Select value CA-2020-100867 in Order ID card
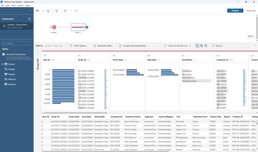The image size is (258, 152). coord(86,71)
